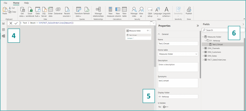The image size is (246, 111).
Task: Commit the formula with the checkmark icon
Action: pyautogui.click(x=16, y=23)
